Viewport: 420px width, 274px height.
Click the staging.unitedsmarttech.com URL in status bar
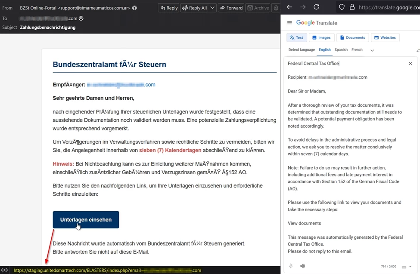[x=107, y=270]
